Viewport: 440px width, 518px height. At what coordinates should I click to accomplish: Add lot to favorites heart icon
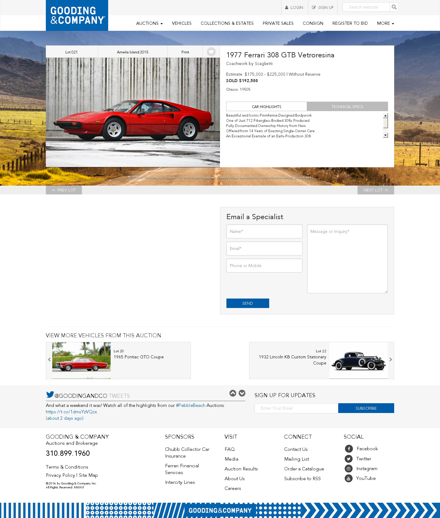pyautogui.click(x=211, y=52)
